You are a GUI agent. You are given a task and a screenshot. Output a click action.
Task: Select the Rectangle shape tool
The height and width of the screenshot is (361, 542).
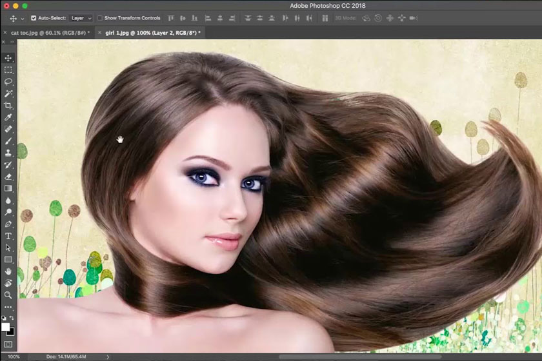point(8,259)
